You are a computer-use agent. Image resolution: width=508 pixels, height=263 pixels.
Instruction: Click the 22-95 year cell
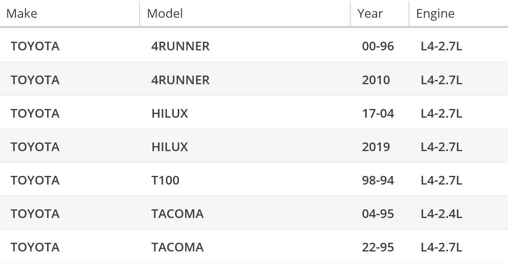point(378,247)
